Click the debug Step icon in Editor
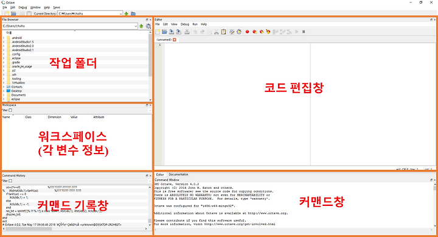The width and height of the screenshot is (438, 237). [276, 32]
